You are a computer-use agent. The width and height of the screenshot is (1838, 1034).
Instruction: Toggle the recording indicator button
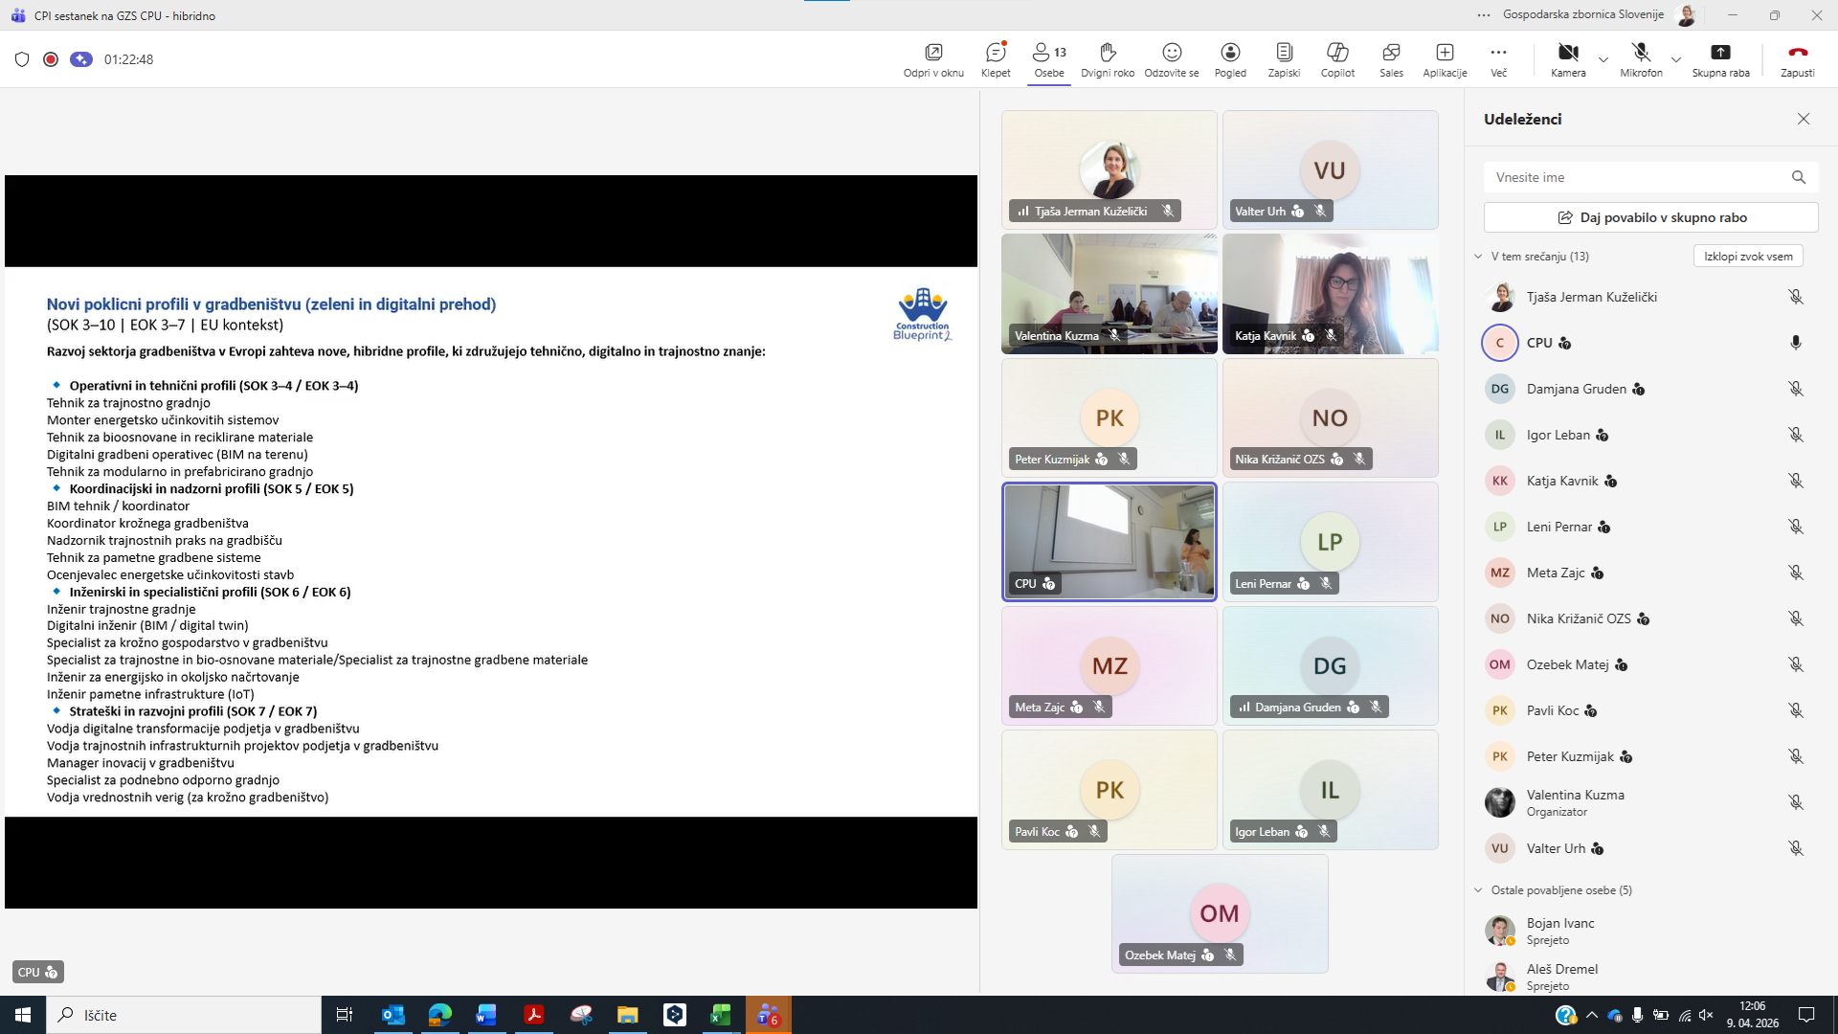tap(51, 59)
